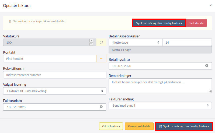Click the Find kontakt search field

pos(50,59)
